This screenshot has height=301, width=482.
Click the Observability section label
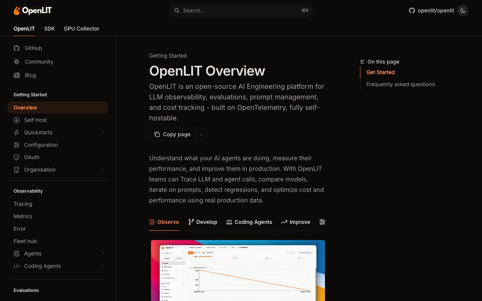(28, 191)
